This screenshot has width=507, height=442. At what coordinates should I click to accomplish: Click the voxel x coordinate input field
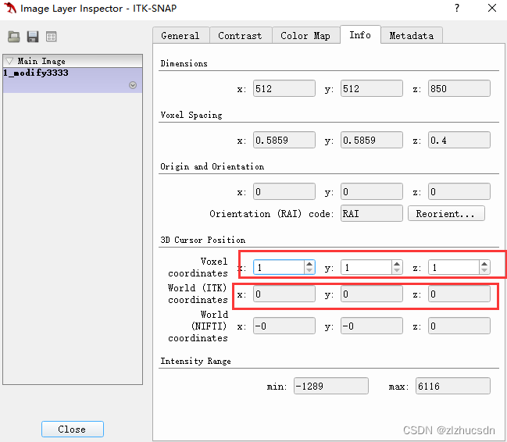pos(279,267)
